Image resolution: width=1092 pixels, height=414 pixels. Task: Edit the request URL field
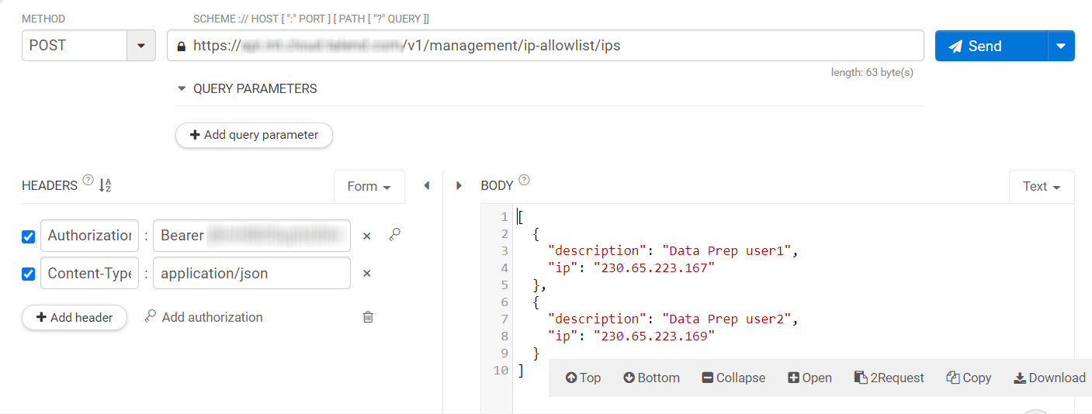point(545,46)
